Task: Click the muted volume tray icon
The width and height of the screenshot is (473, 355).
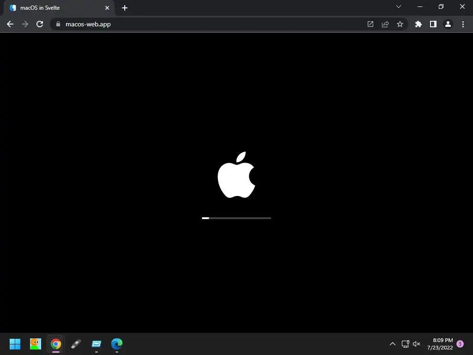Action: coord(416,344)
